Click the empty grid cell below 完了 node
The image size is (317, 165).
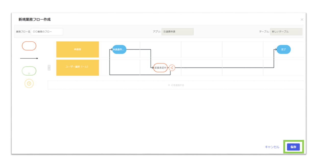click(283, 68)
